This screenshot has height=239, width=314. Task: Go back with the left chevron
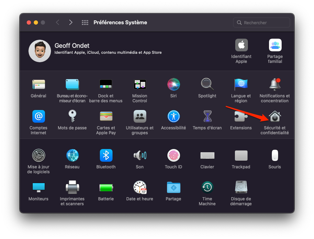[x=58, y=22]
